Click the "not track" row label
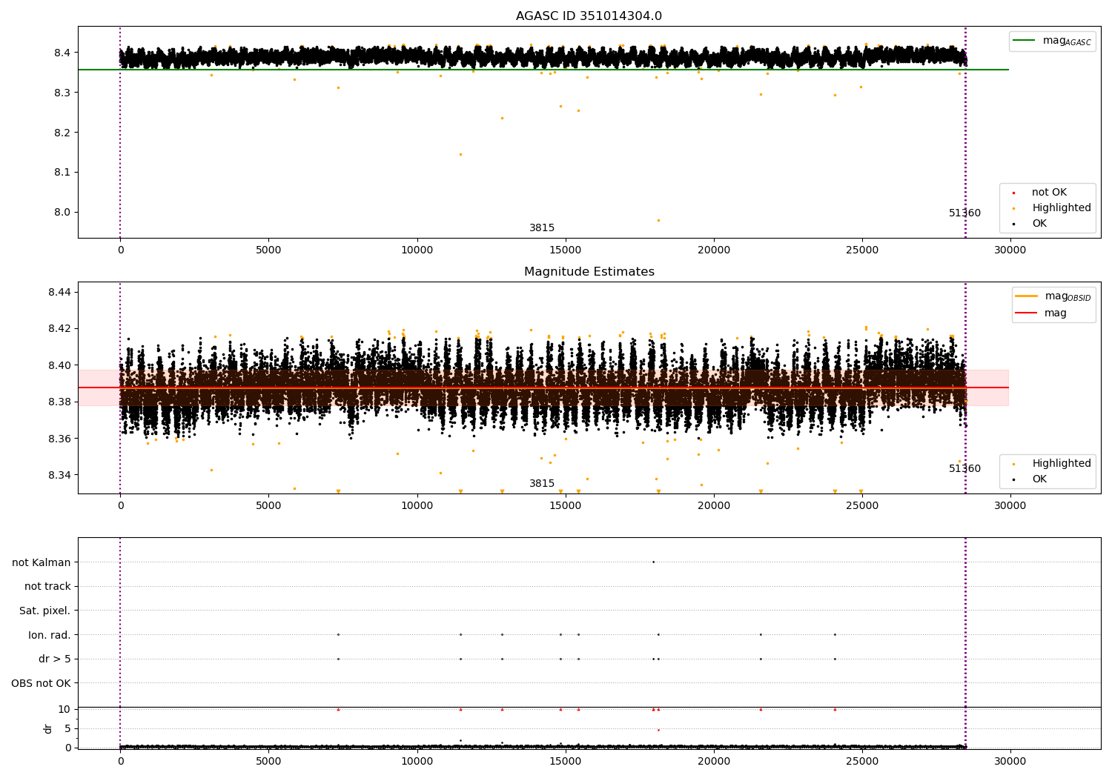Image resolution: width=1112 pixels, height=778 pixels. pos(47,587)
